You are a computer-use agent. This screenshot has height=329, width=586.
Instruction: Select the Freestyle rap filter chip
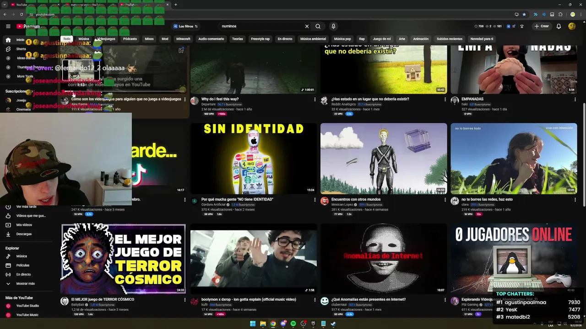pos(260,39)
